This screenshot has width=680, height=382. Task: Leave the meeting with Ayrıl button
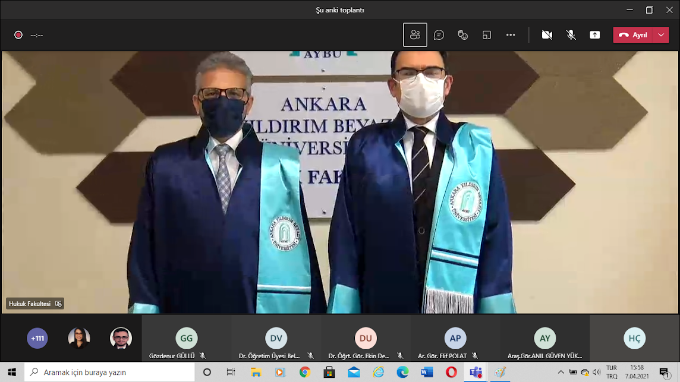633,35
